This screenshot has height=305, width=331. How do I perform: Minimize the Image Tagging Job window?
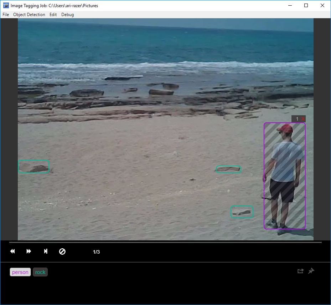point(290,5)
